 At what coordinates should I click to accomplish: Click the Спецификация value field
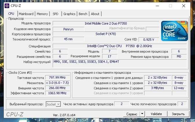(x=119, y=46)
